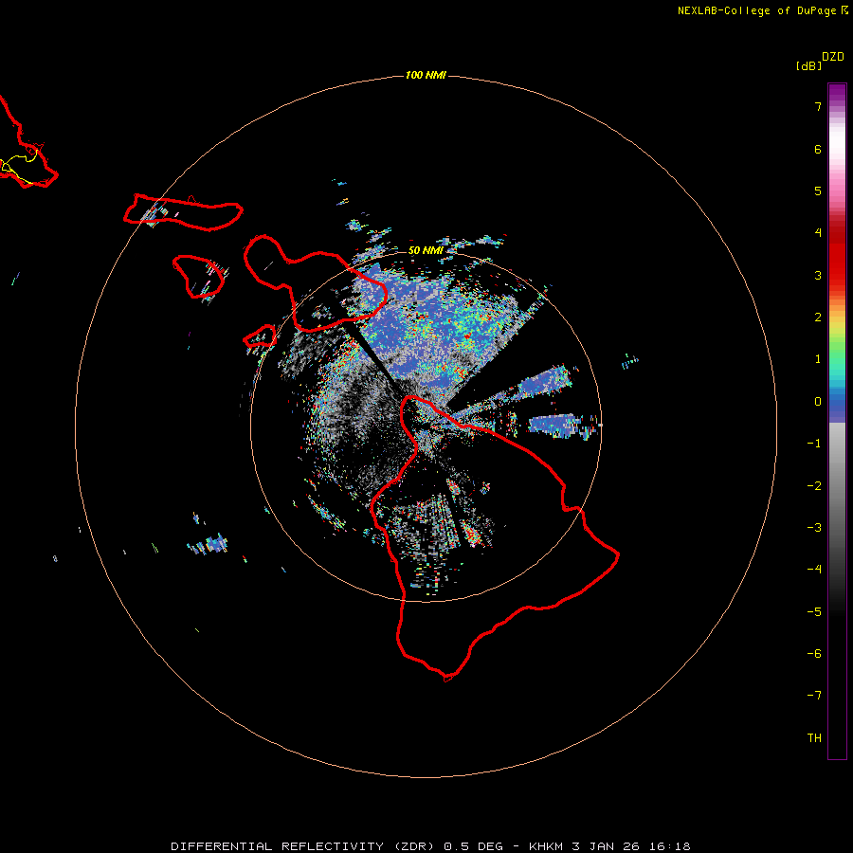Click the 7 value on the color scale
853x853 pixels.
pyautogui.click(x=818, y=106)
